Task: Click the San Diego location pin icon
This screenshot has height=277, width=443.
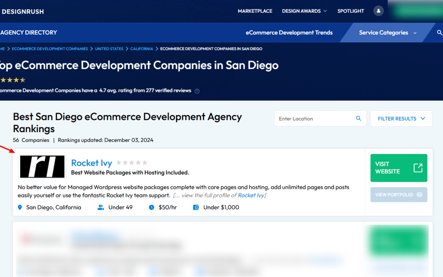Action: 20,208
